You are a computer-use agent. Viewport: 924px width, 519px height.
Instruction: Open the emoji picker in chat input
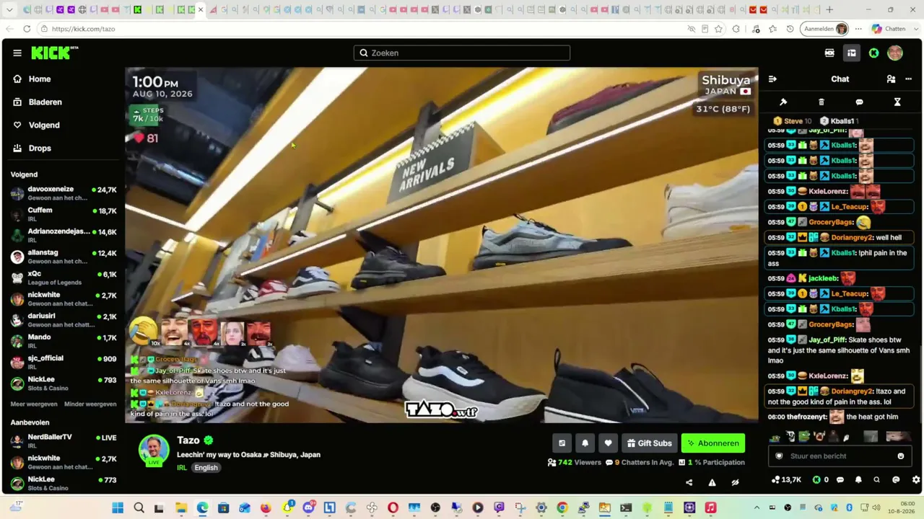900,456
